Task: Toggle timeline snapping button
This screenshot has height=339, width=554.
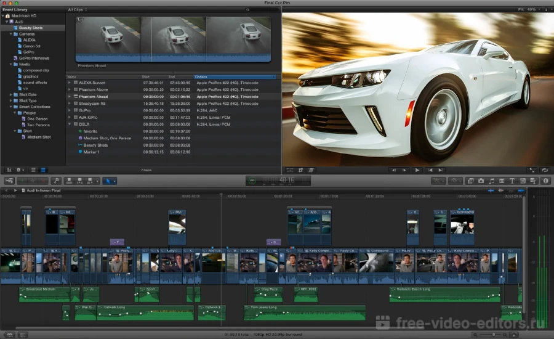Action: [x=521, y=190]
